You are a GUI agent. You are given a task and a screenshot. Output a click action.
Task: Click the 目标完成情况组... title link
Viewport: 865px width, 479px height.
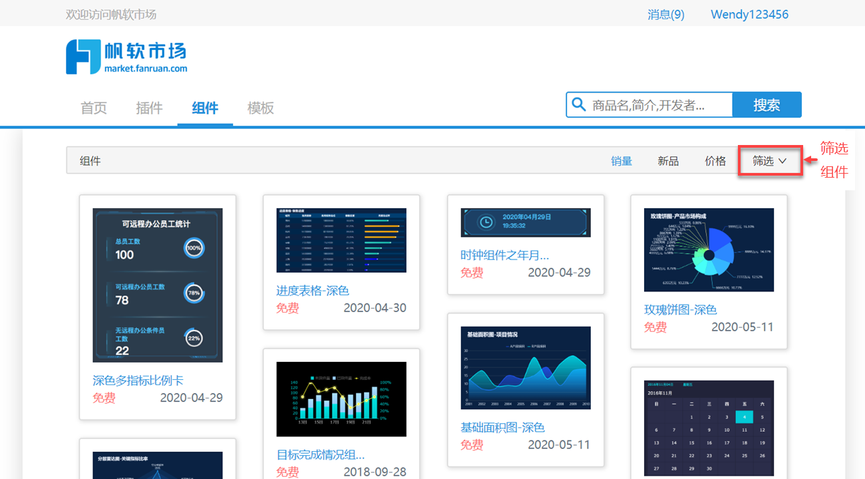(321, 455)
